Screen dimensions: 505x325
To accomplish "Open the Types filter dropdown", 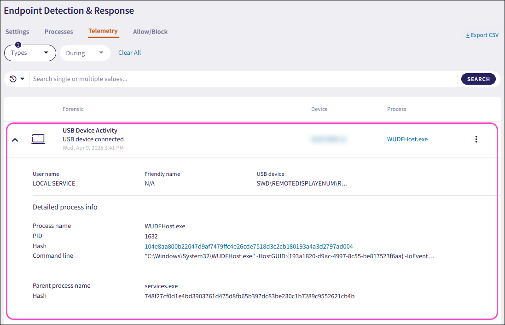I will click(x=30, y=53).
